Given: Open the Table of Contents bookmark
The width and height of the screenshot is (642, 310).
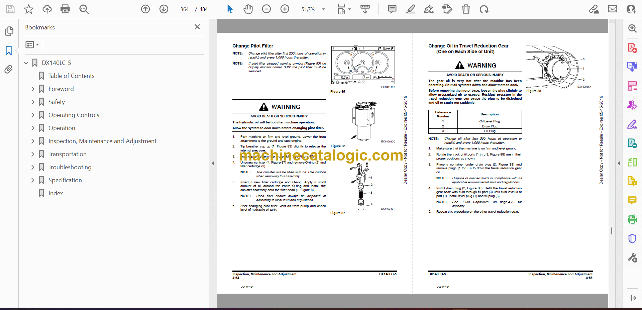Looking at the screenshot, I should 71,76.
